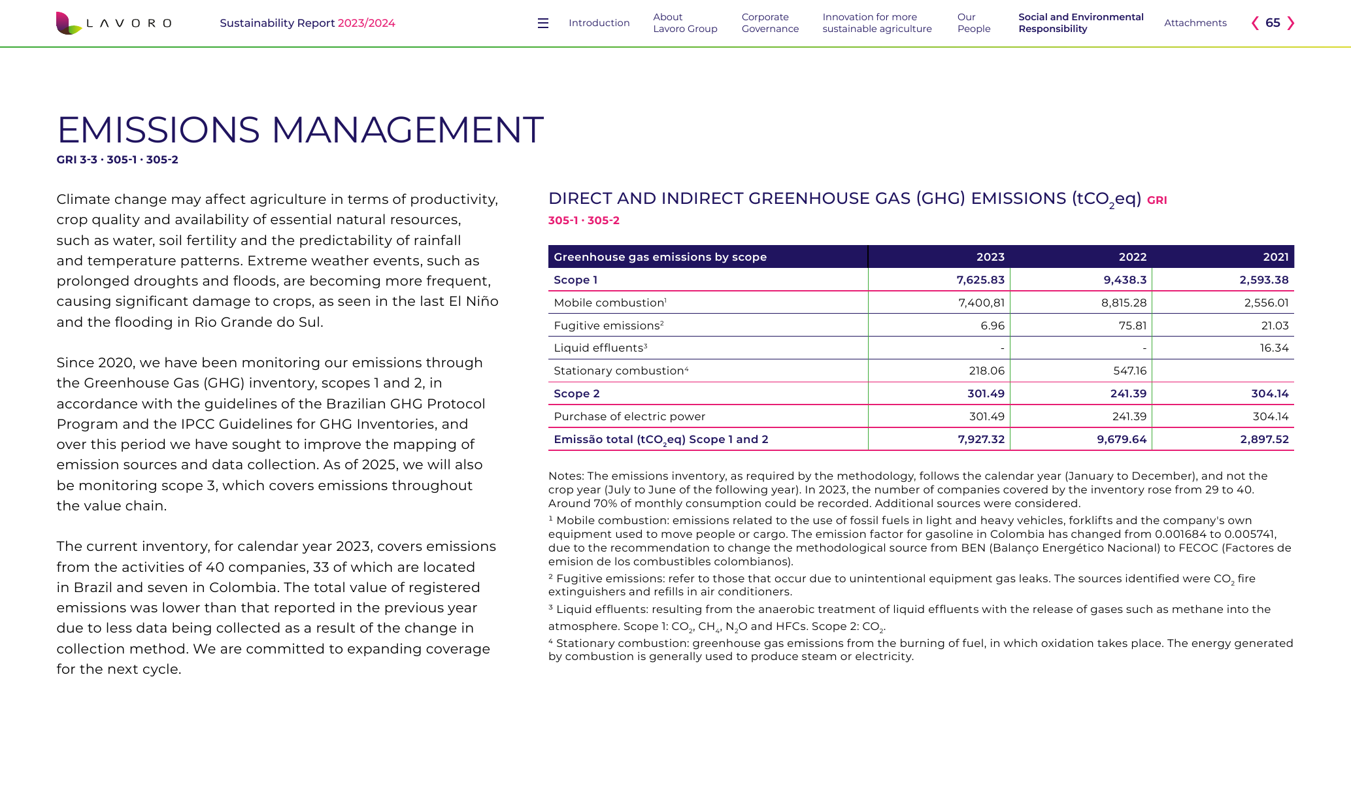Click page number 65
This screenshot has width=1351, height=811.
1273,23
